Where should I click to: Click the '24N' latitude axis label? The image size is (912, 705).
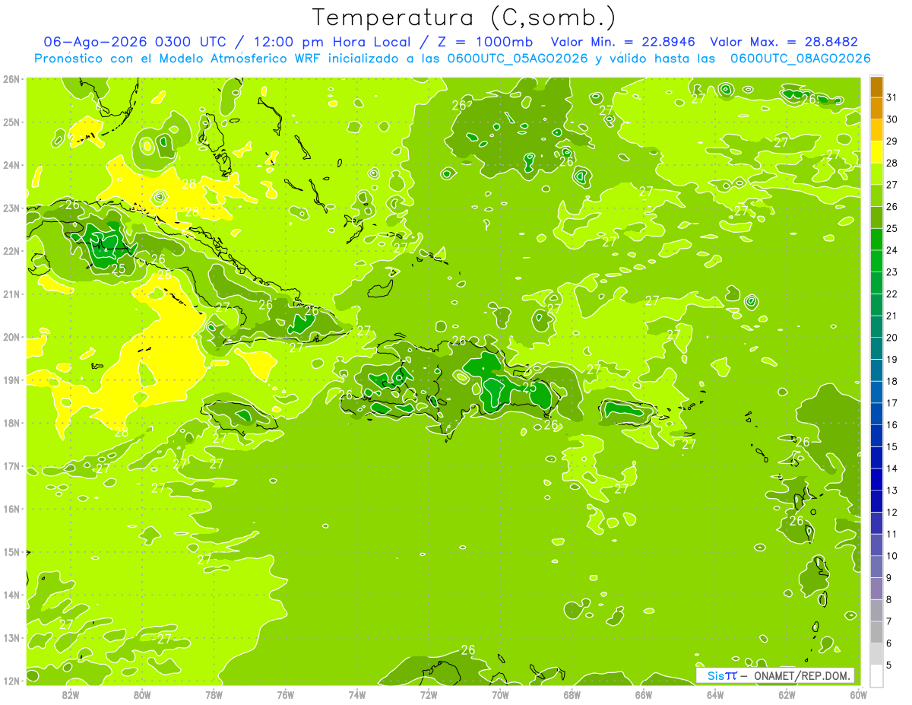(x=11, y=165)
